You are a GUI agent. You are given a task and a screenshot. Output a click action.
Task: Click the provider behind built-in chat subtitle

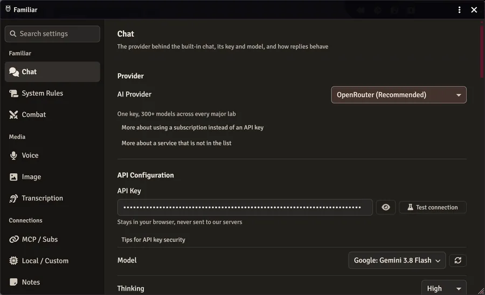[223, 46]
